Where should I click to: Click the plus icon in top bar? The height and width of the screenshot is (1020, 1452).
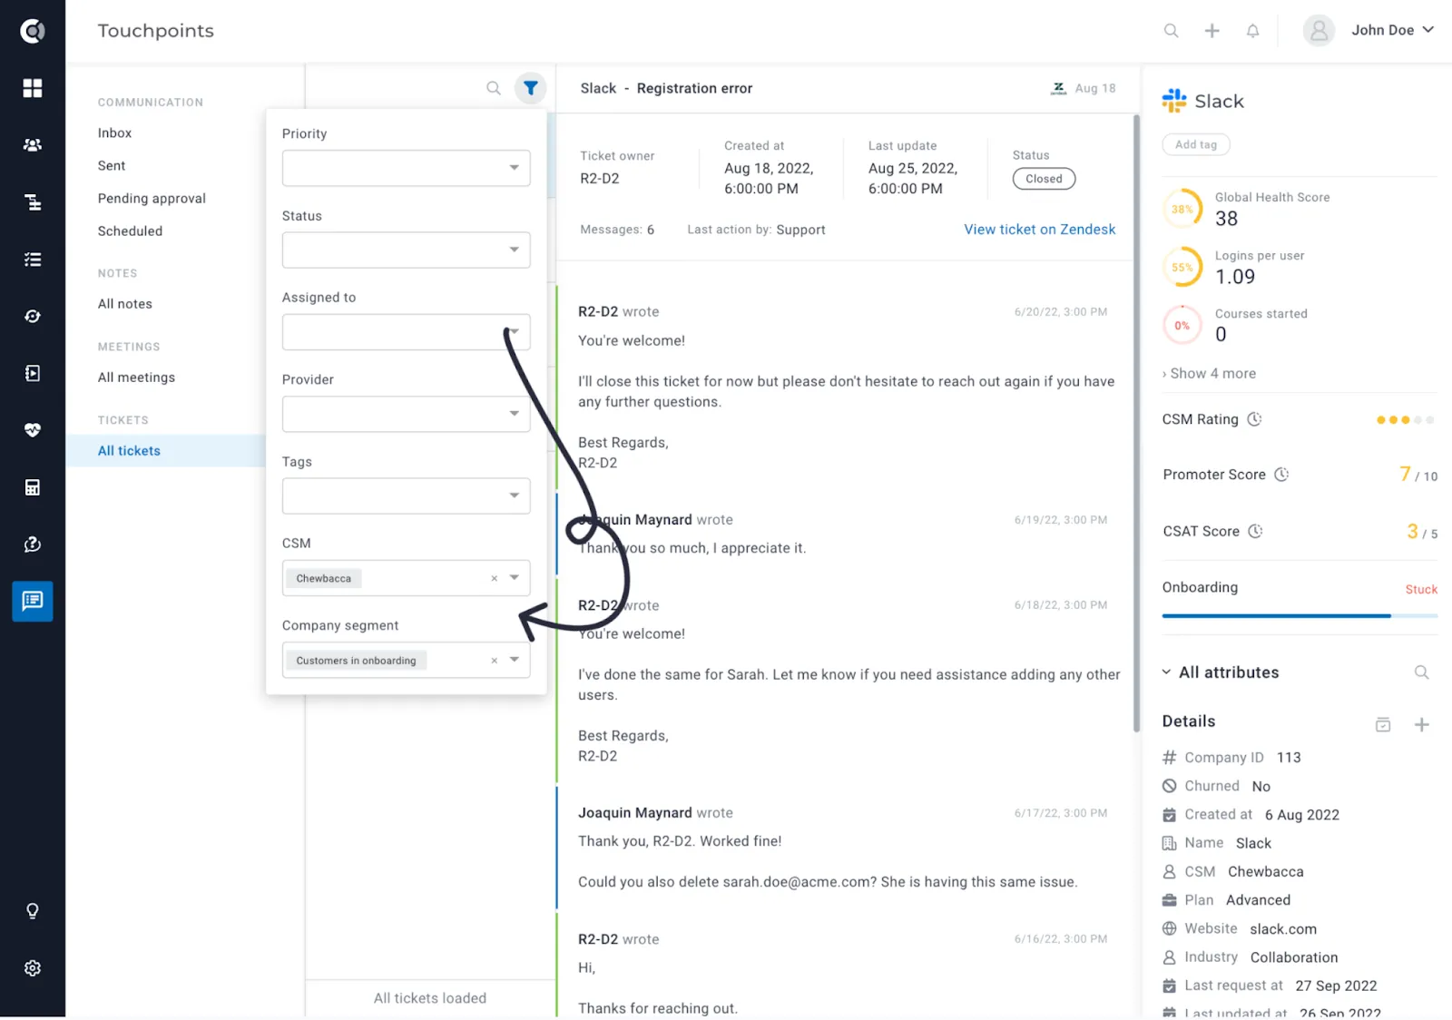[x=1212, y=31]
